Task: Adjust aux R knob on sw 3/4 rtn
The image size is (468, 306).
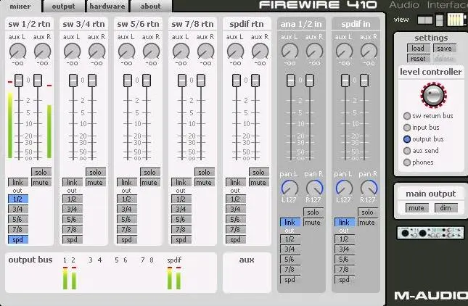Action: click(x=97, y=51)
